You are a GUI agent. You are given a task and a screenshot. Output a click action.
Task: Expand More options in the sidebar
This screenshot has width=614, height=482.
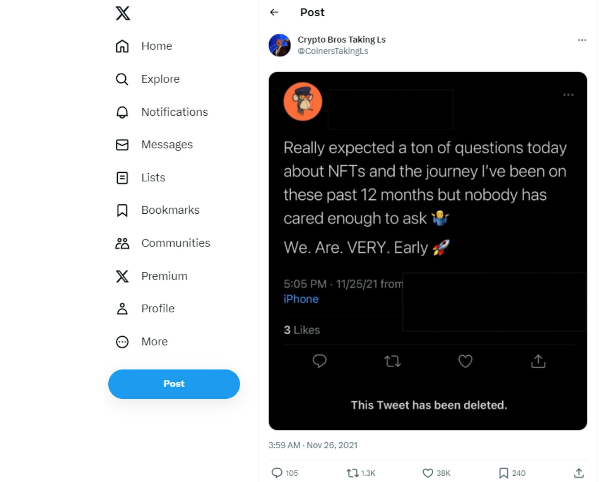122,341
